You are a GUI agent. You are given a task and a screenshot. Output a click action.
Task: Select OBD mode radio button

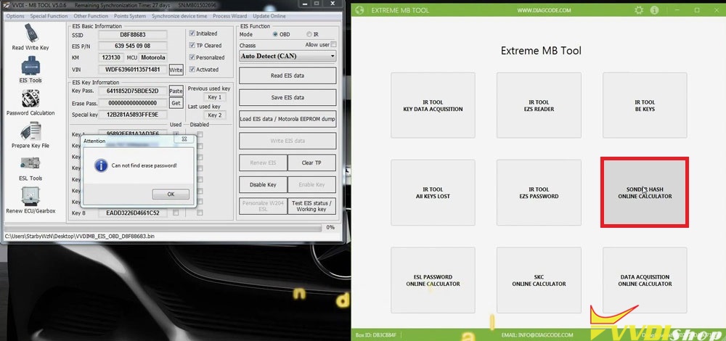pyautogui.click(x=275, y=34)
